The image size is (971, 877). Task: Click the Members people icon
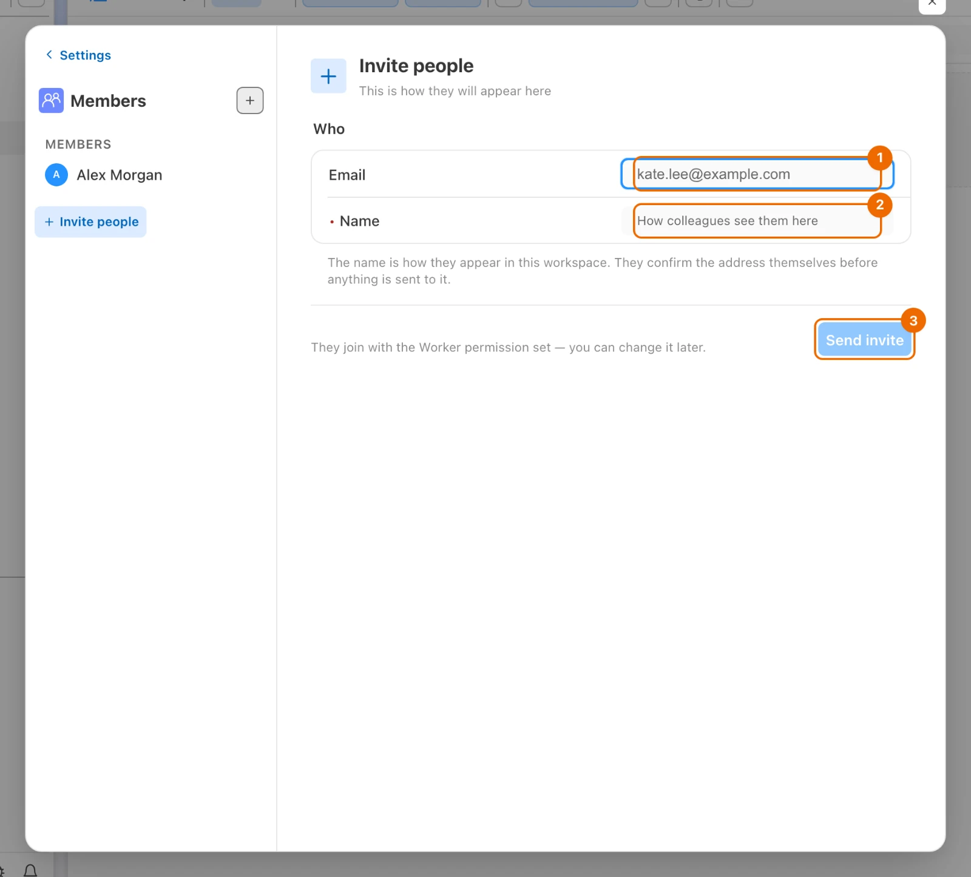click(x=51, y=101)
